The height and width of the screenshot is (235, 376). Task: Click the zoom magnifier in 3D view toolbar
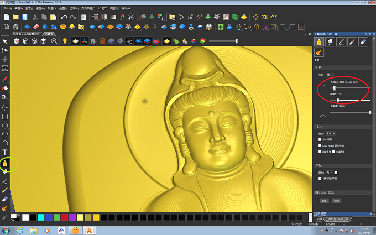[54, 41]
